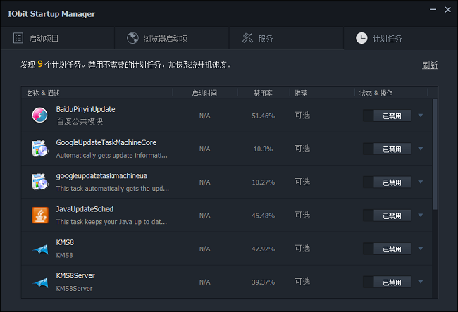Switch to the 服务 tab

286,38
